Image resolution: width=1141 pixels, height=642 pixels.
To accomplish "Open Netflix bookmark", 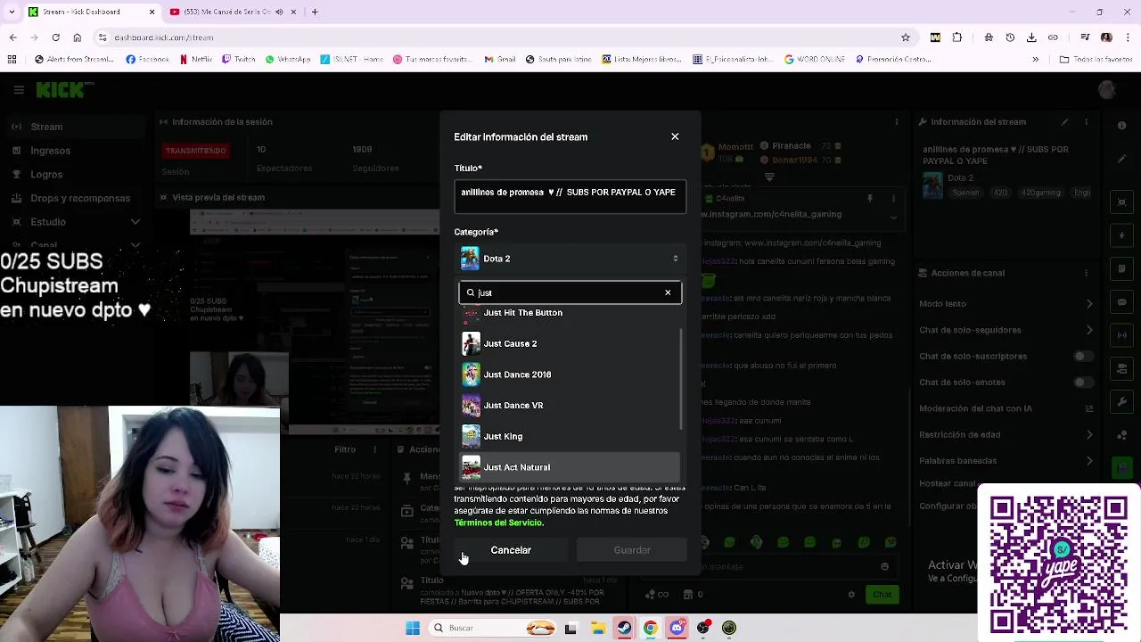I will pyautogui.click(x=195, y=60).
